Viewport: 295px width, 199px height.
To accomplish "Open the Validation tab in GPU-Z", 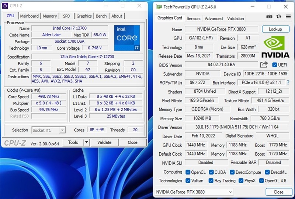I will click(235, 19).
